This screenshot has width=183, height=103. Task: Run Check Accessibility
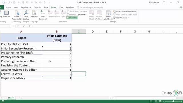click(17, 15)
